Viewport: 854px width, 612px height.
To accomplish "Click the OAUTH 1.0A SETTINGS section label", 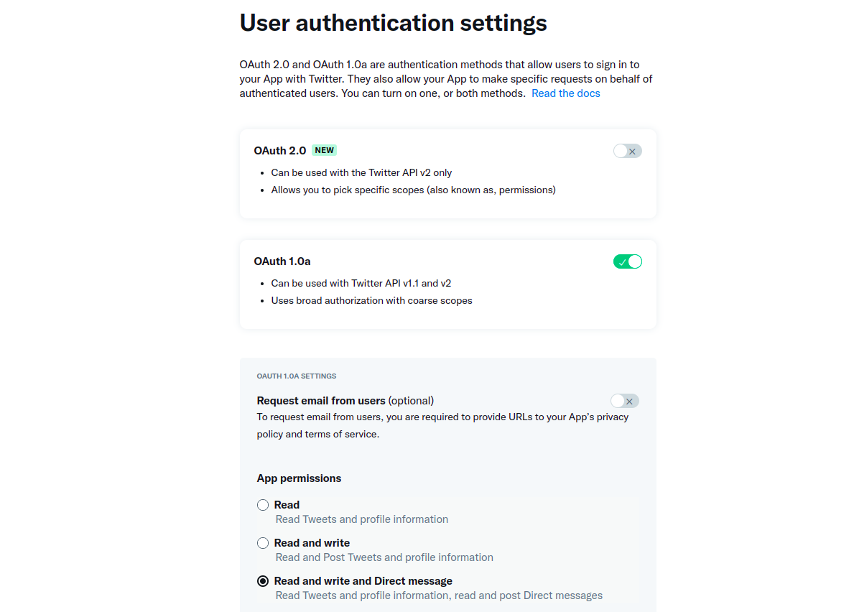I will click(297, 376).
